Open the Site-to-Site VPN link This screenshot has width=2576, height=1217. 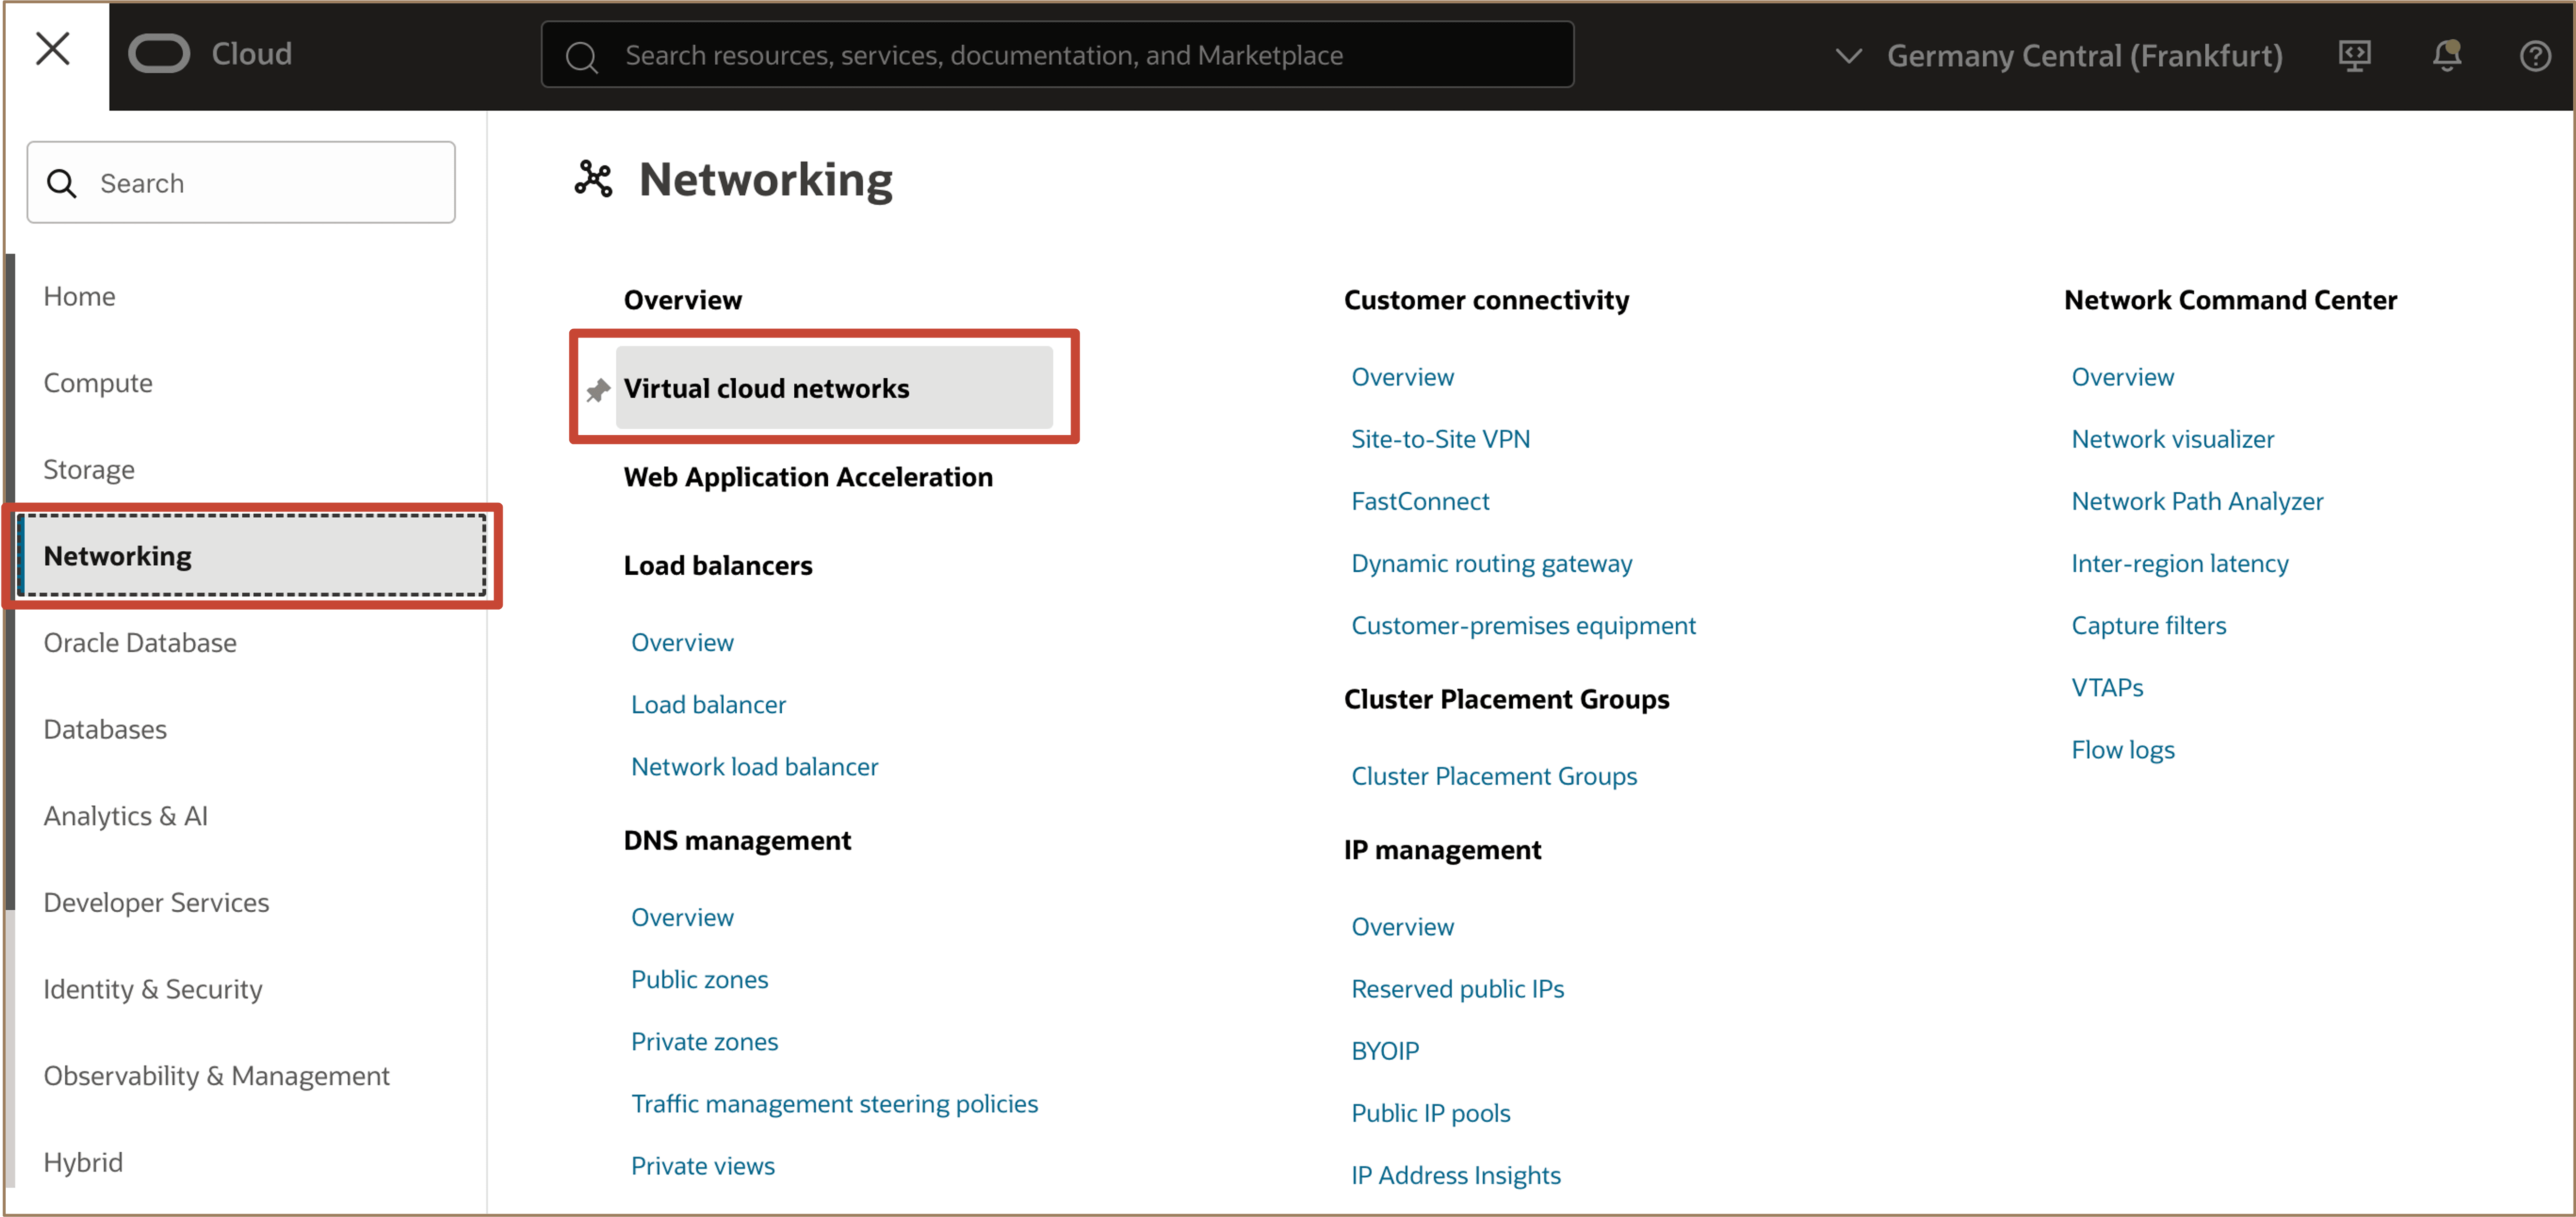(1440, 439)
